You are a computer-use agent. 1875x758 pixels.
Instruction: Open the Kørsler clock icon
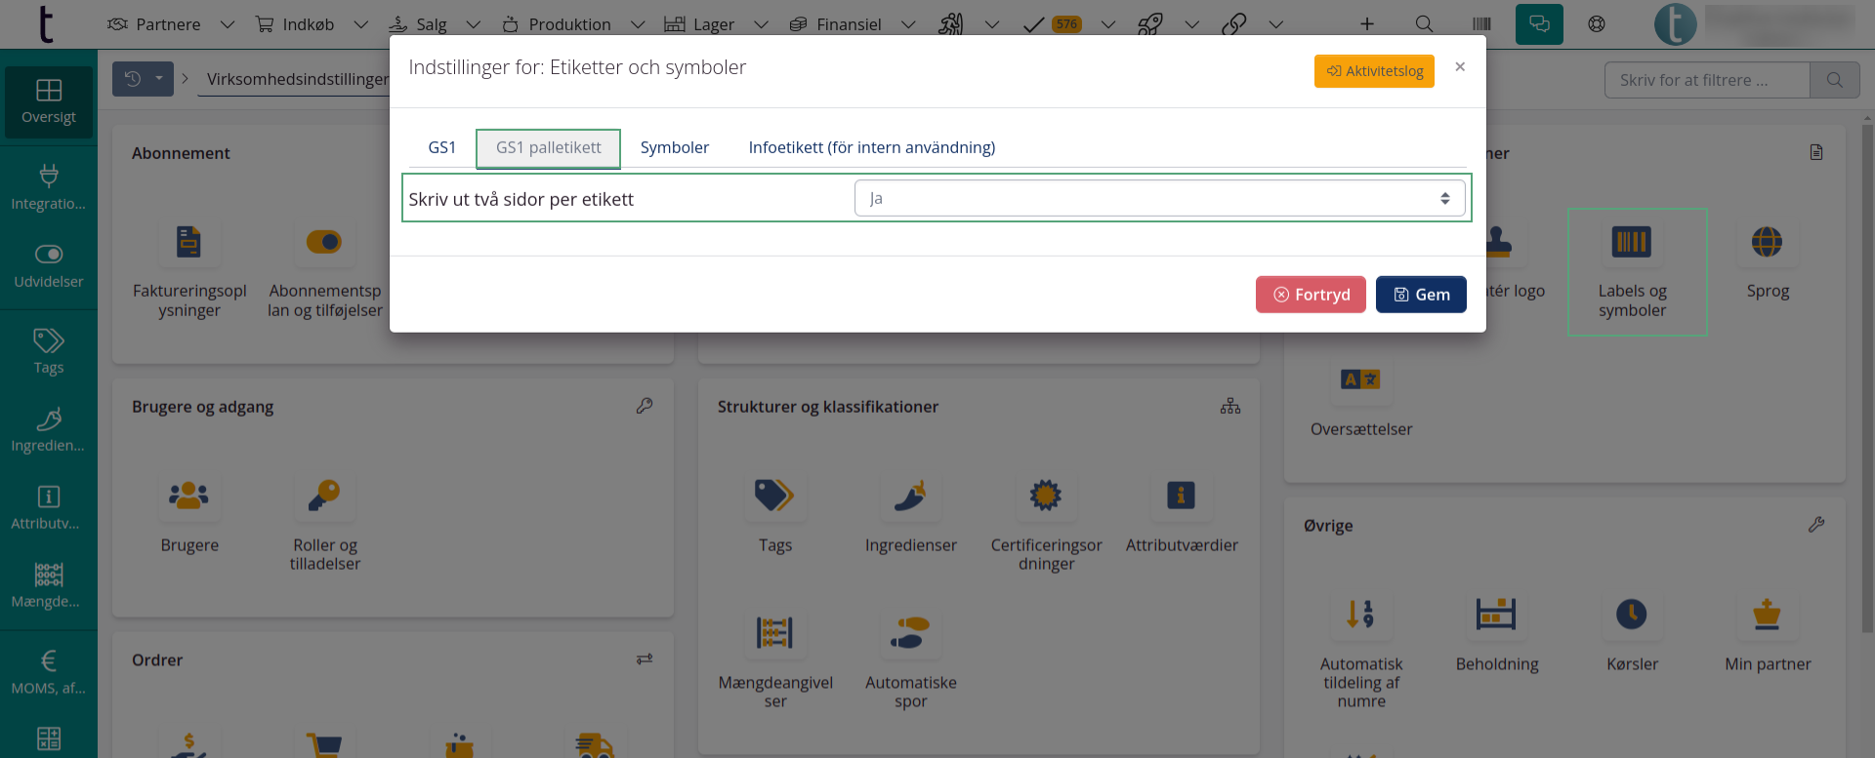[1631, 615]
